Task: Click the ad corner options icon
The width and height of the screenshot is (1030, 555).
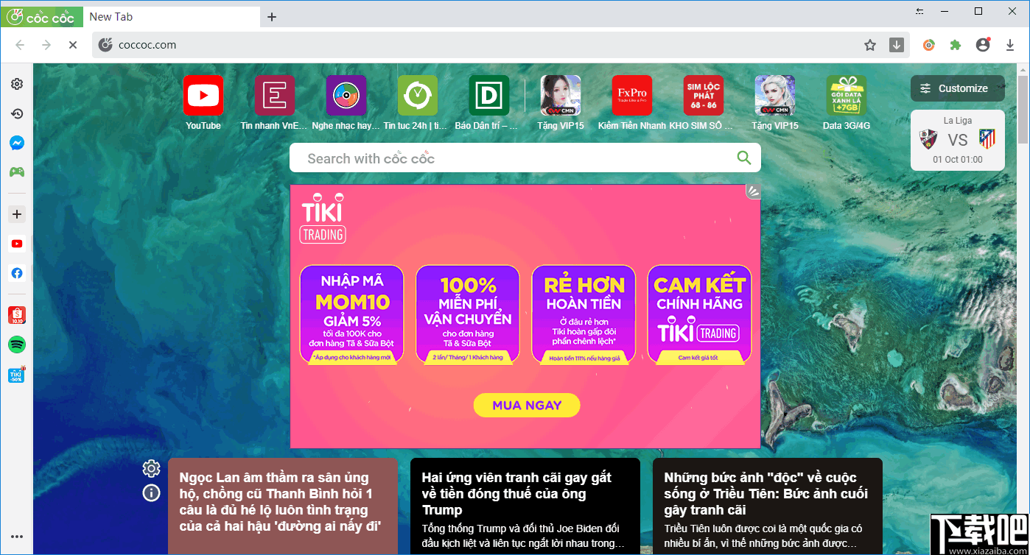Action: pos(753,192)
